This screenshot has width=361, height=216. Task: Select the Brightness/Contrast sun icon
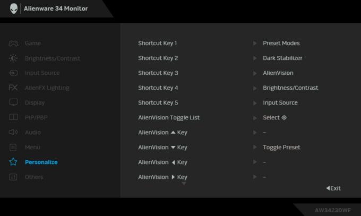pyautogui.click(x=14, y=58)
